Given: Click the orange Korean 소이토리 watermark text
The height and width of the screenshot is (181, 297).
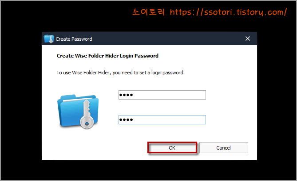Looking at the screenshot, I should coord(148,12).
